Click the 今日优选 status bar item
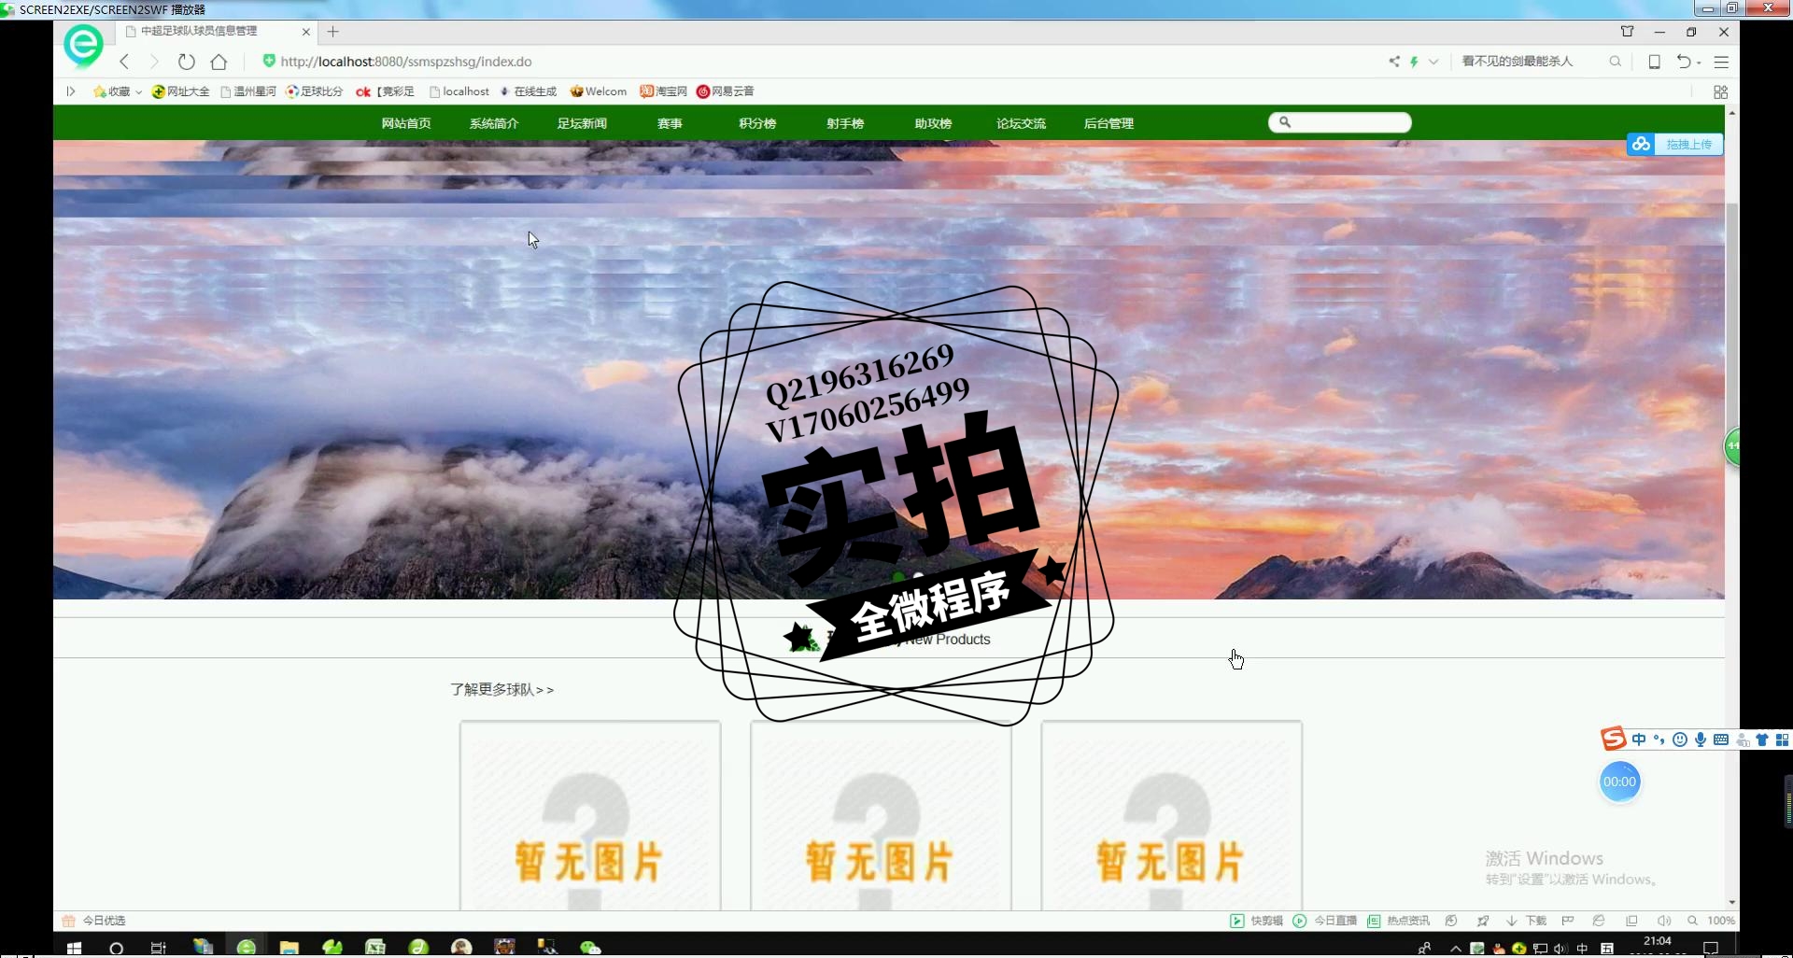 point(93,921)
